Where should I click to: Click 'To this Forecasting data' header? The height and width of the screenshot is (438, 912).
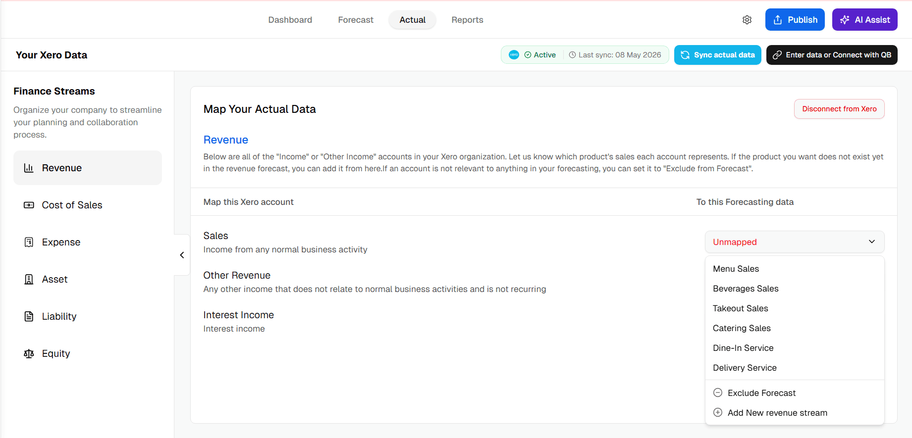745,202
